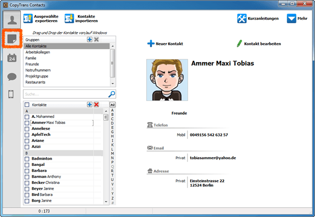This screenshot has width=315, height=217.
Task: Select the all-contacts checkbox in Kontakte header
Action: click(x=27, y=105)
